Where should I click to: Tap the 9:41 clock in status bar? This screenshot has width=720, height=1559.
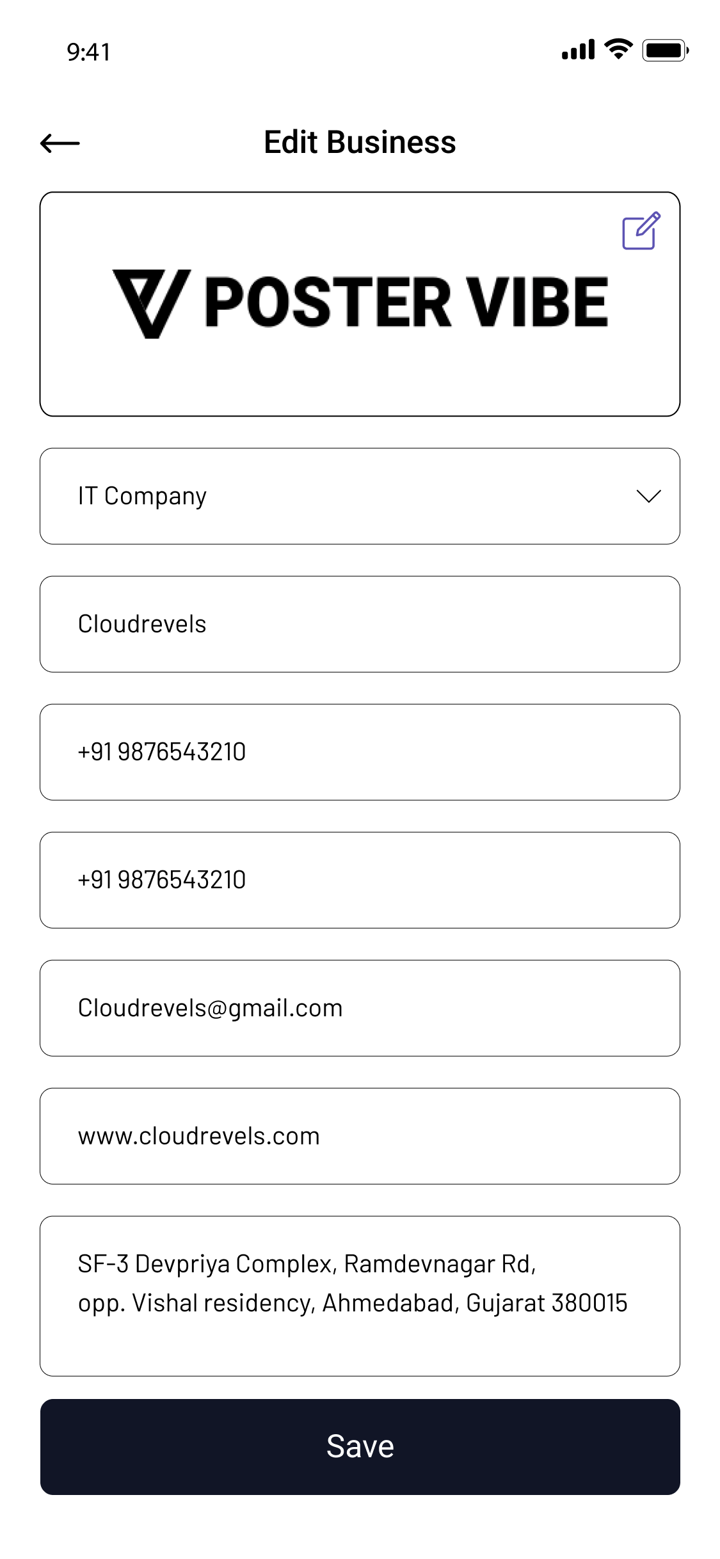89,52
